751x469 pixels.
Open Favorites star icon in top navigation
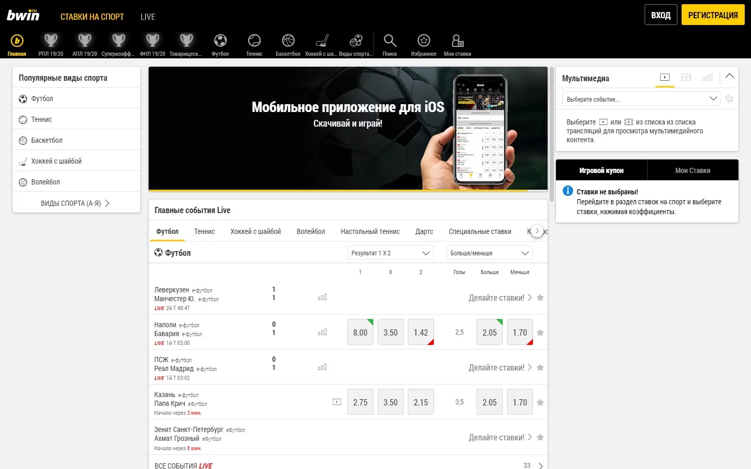(x=423, y=44)
